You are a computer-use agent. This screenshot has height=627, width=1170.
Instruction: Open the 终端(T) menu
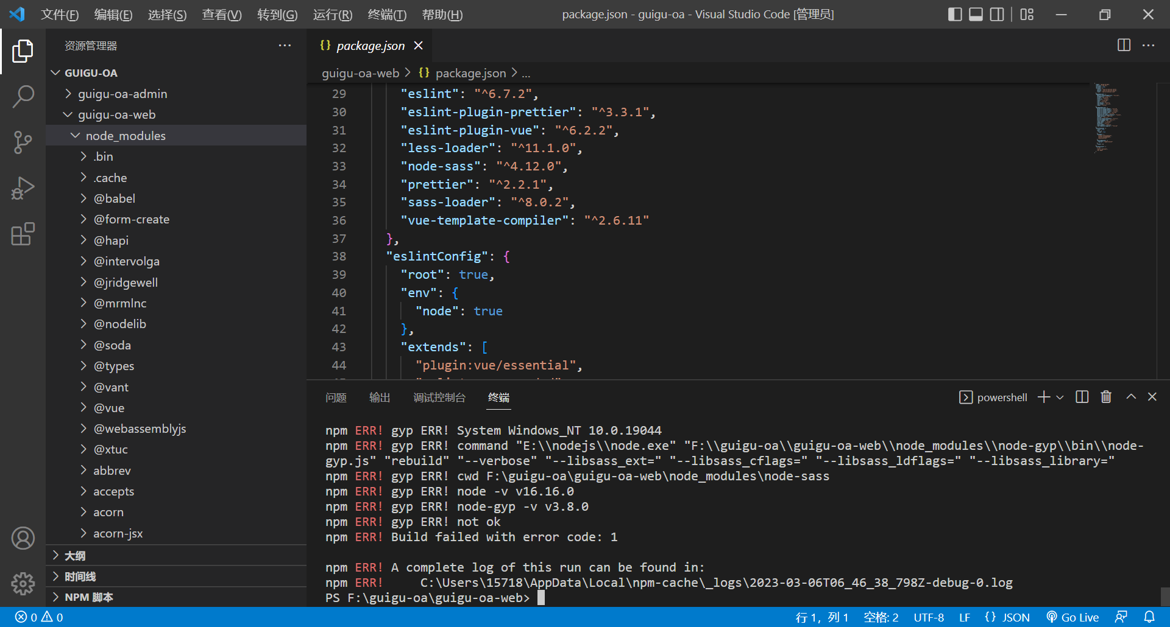[387, 15]
